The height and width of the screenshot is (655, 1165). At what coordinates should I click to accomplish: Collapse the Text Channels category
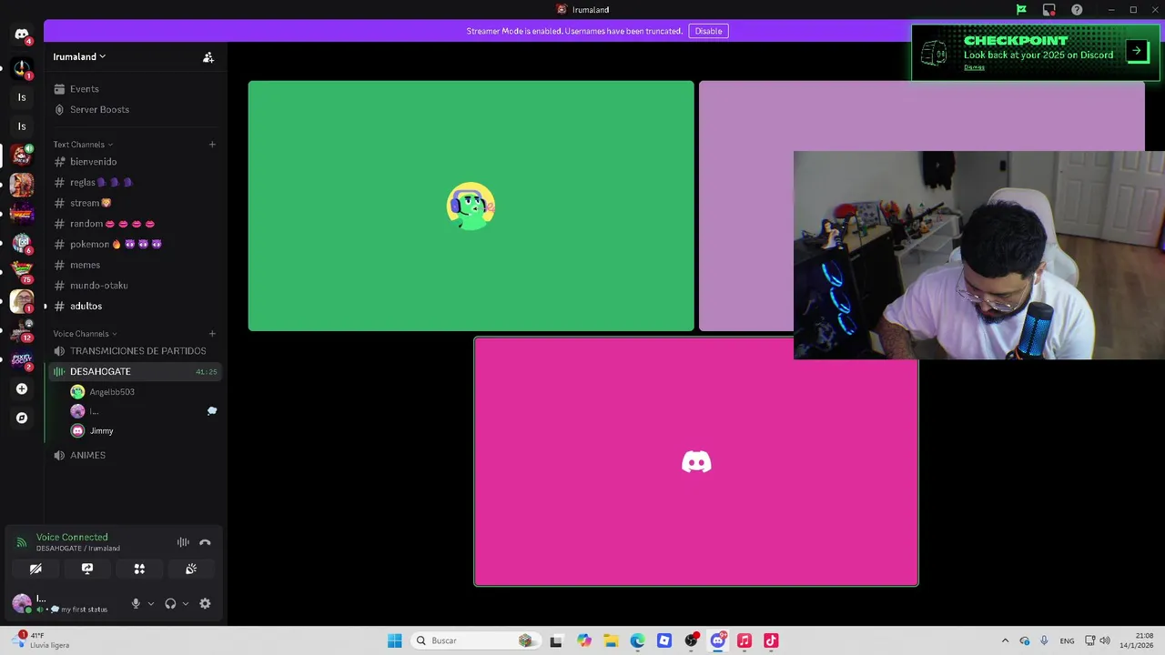[83, 145]
